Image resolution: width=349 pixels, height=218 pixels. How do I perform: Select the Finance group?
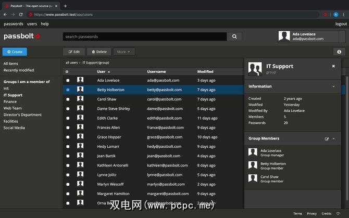10,101
